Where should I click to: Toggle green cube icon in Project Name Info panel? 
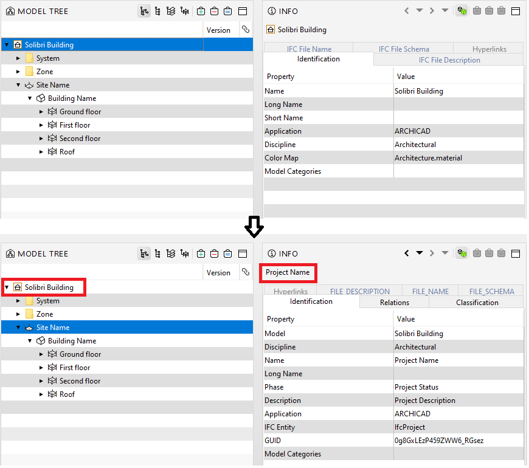(462, 253)
